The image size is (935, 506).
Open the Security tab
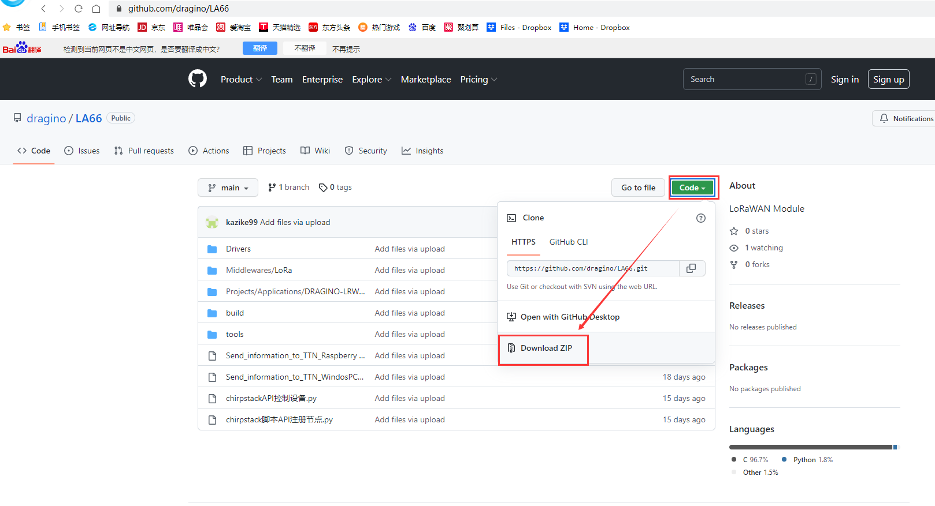click(x=366, y=151)
